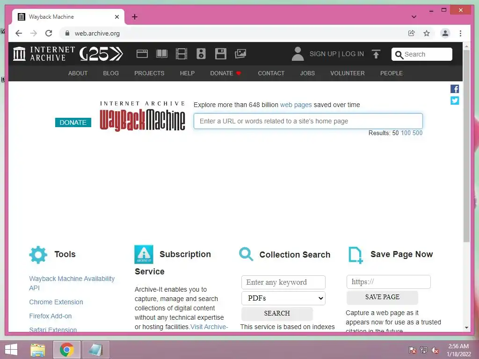
Task: Bookmark this tab with the star icon
Action: click(427, 33)
